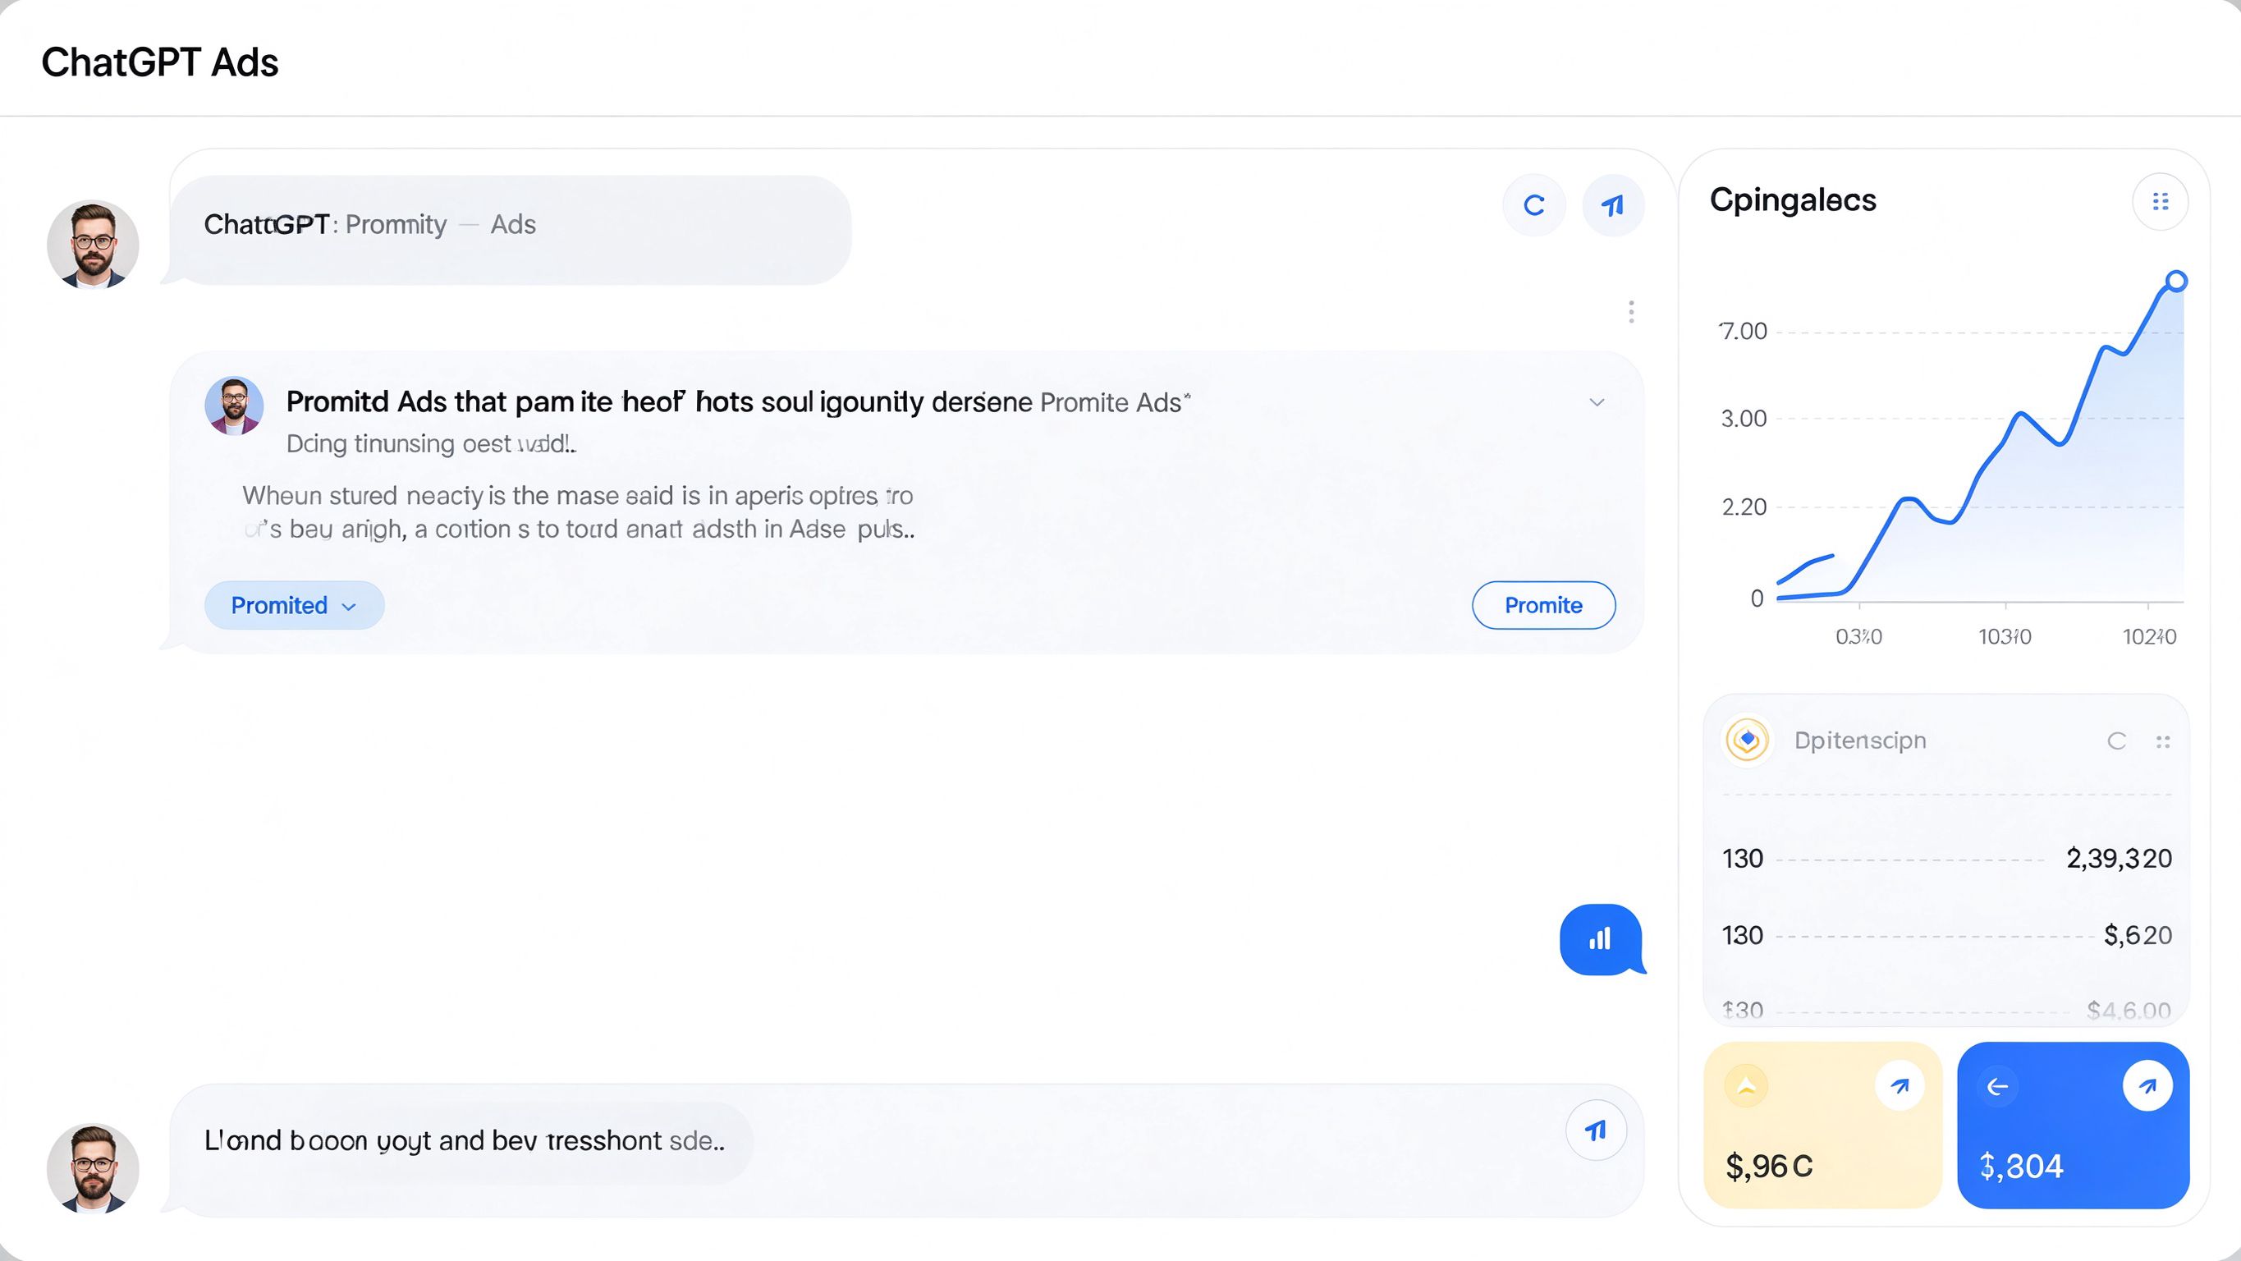2241x1261 pixels.
Task: Click the up-arrow icon in the yellow card
Action: [x=1746, y=1086]
